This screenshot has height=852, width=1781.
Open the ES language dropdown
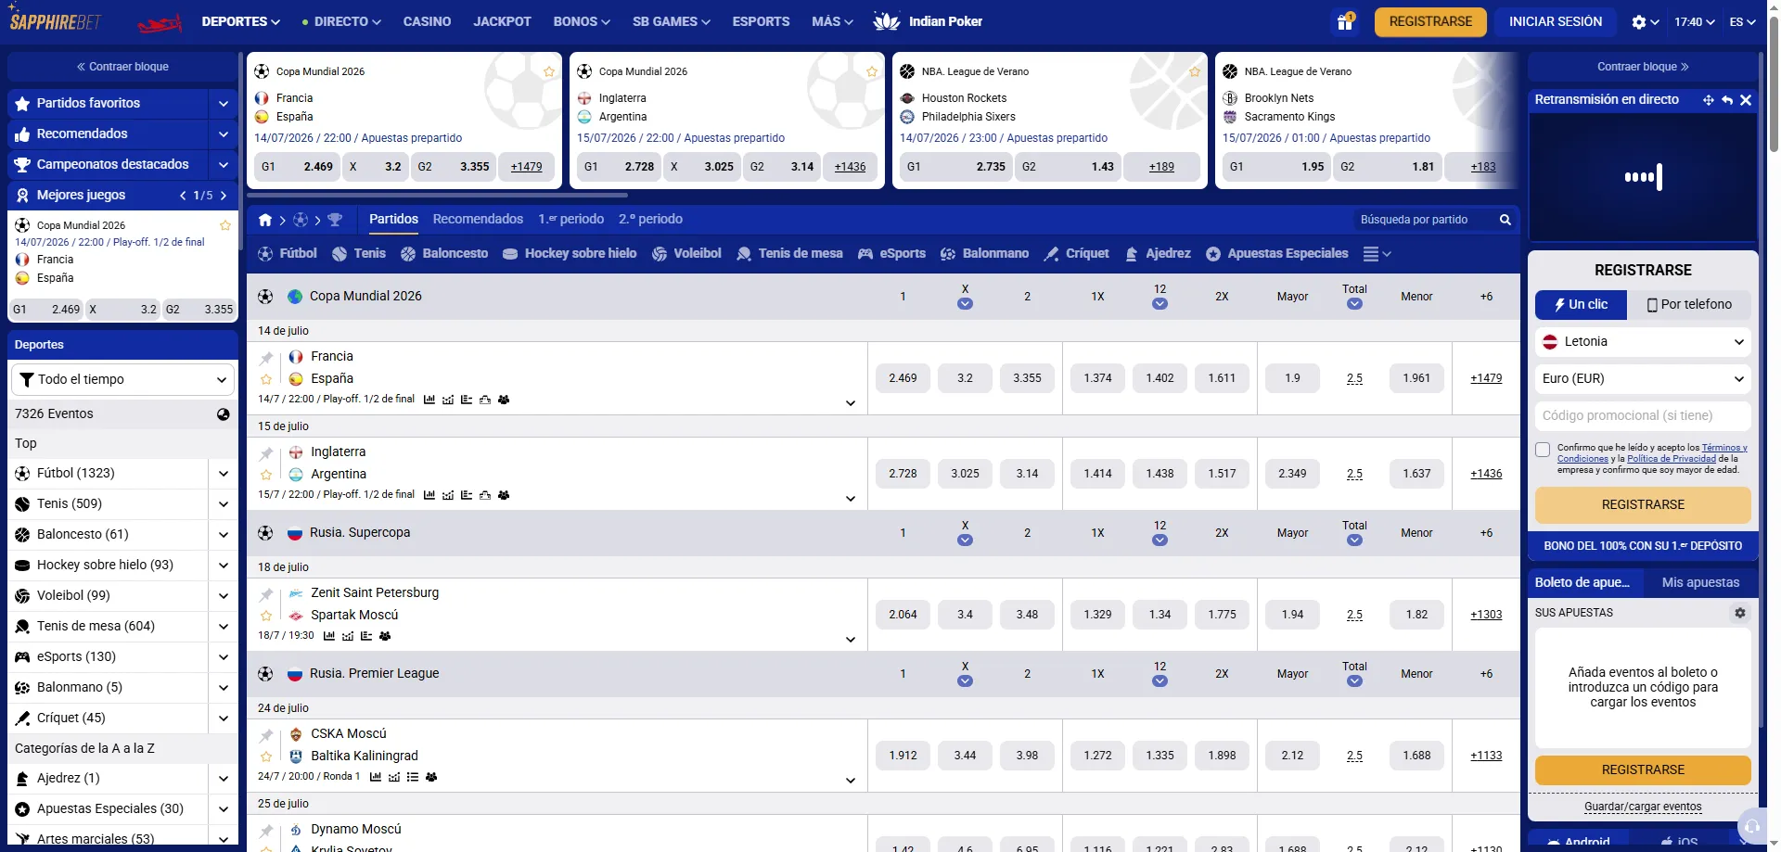[1742, 22]
